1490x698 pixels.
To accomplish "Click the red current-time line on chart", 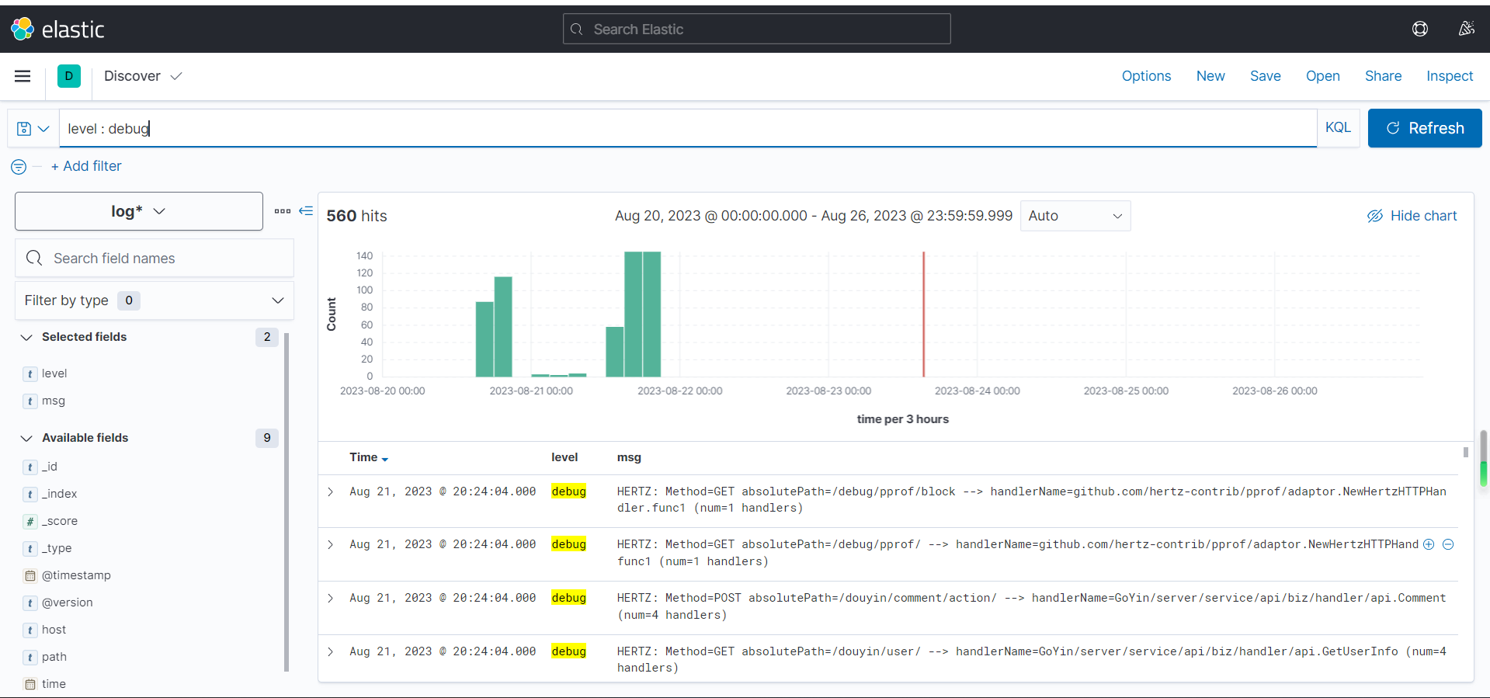I will coord(924,314).
